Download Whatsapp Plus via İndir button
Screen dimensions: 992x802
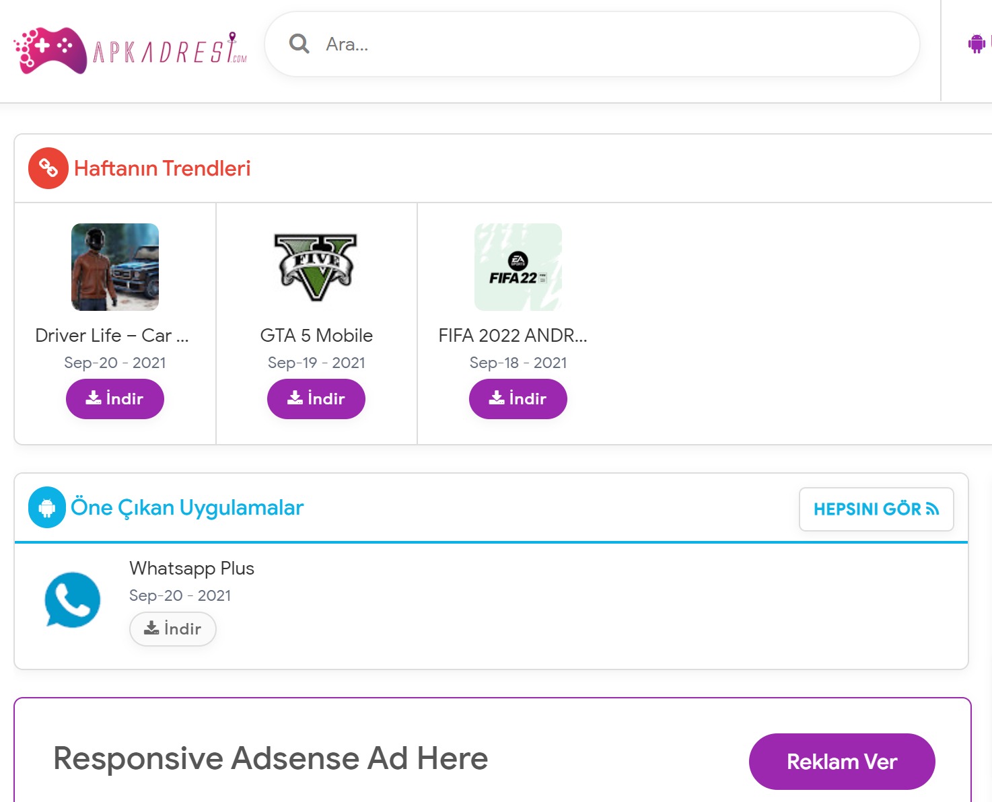pos(173,629)
